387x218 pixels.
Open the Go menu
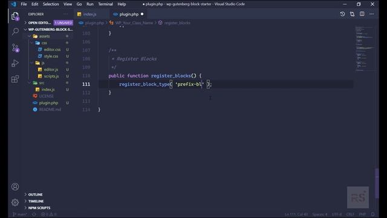[79, 4]
